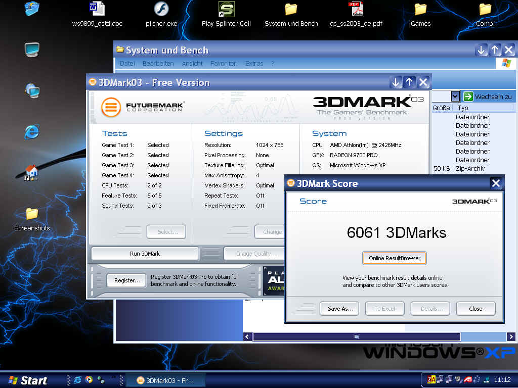Click the left scroll arrow in Explorer
518x388 pixels.
point(247,336)
